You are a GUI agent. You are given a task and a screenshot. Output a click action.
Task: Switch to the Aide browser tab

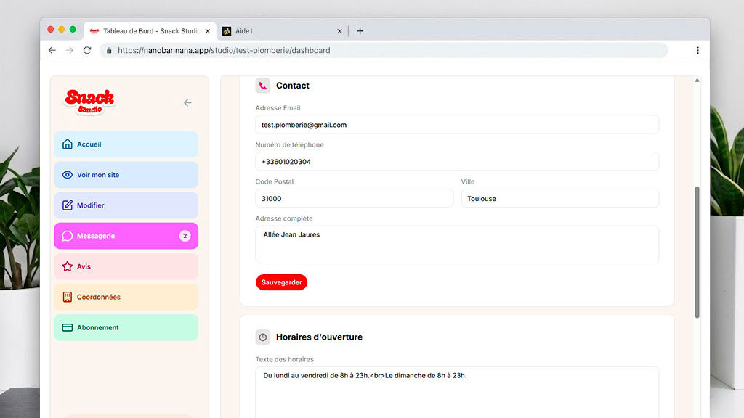[282, 31]
